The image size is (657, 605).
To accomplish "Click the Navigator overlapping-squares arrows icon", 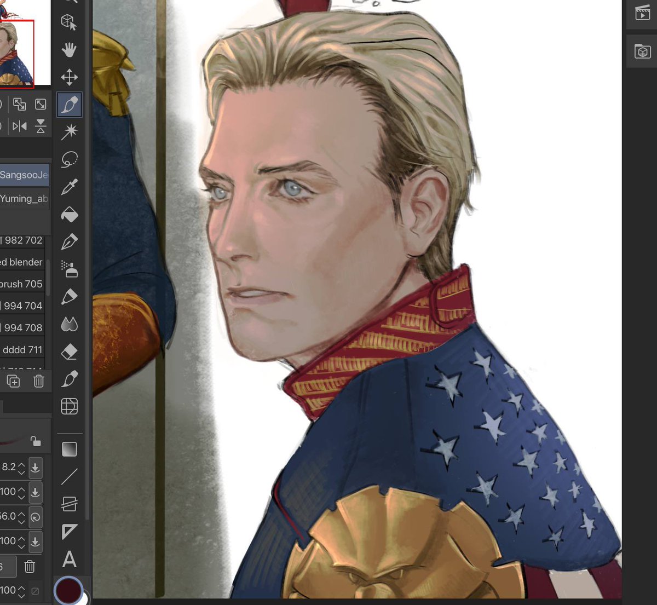I will tap(19, 104).
